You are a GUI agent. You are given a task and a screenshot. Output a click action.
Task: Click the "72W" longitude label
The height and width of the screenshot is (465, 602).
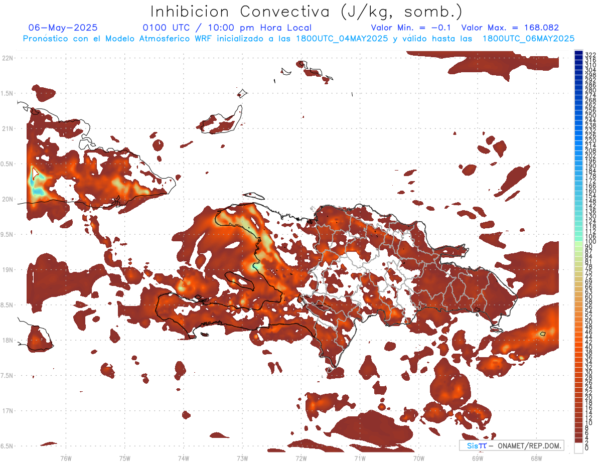click(x=301, y=458)
